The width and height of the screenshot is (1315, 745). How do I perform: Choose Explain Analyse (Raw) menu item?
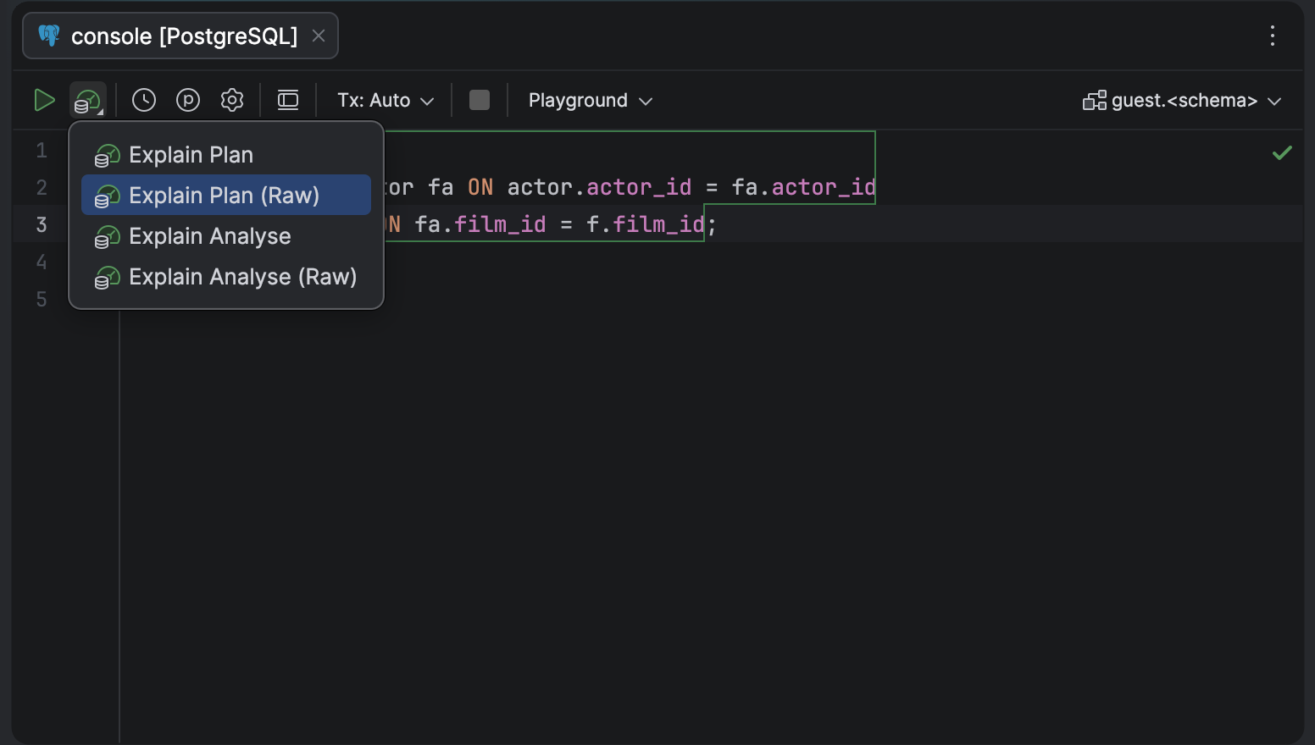(x=226, y=277)
